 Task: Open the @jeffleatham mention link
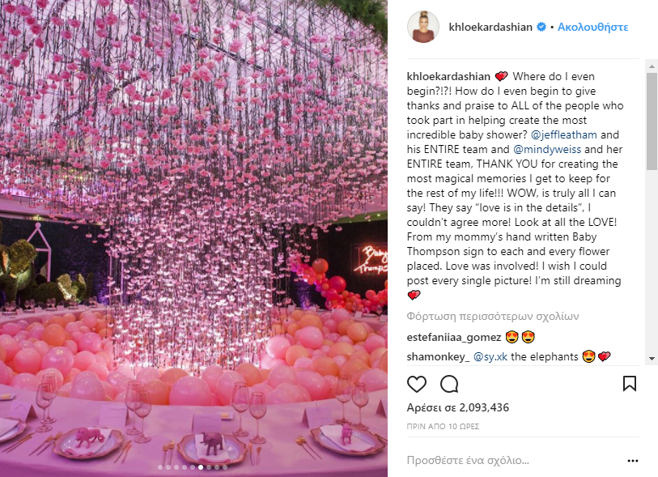563,134
